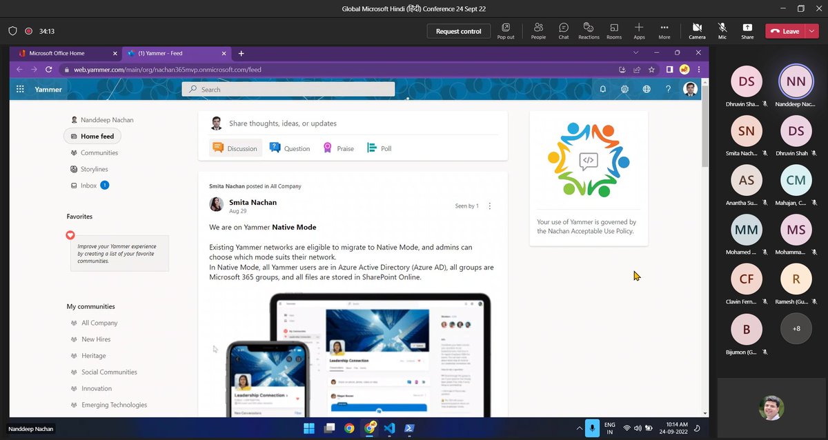Click the globe icon in Yammer header
828x440 pixels.
coord(647,89)
